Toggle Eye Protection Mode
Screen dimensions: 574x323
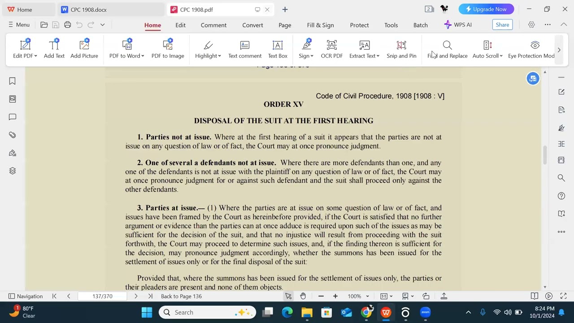pyautogui.click(x=532, y=49)
